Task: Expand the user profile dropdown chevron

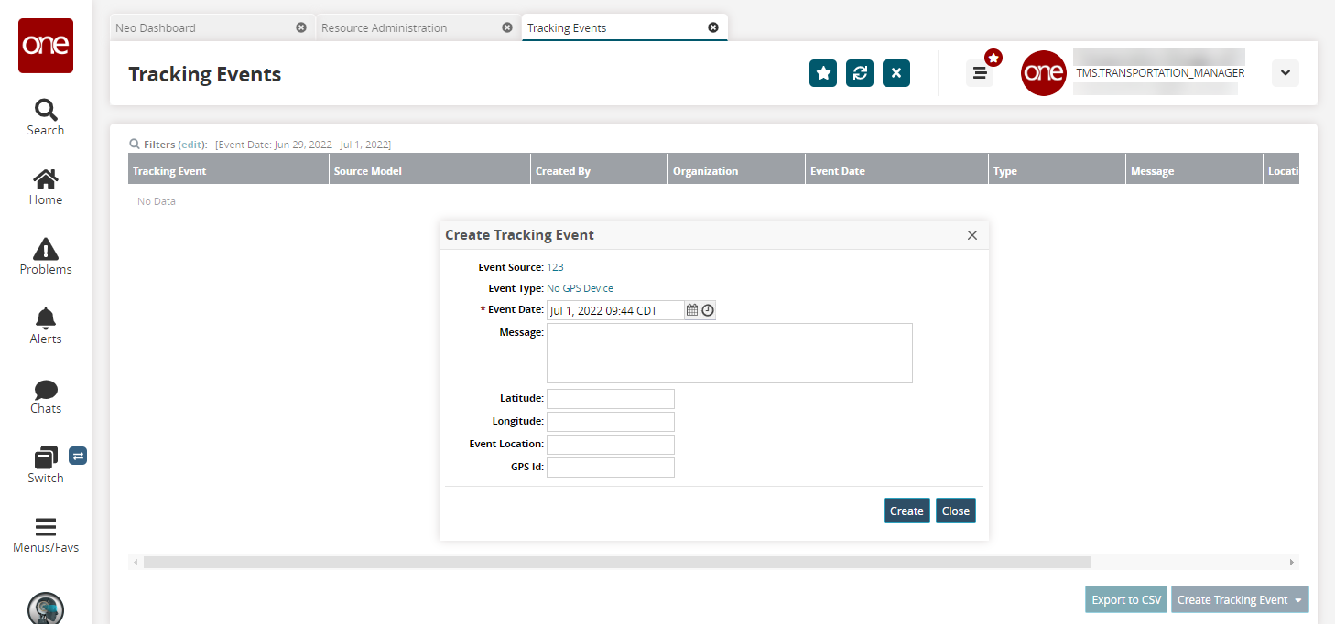Action: tap(1285, 73)
